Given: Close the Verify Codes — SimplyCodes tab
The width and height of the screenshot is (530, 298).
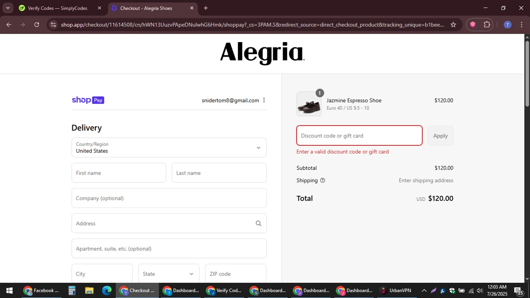Looking at the screenshot, I should coord(99,8).
